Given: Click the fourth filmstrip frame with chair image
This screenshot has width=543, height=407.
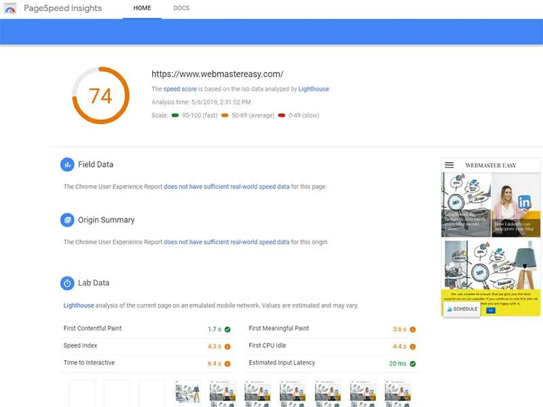Looking at the screenshot, I should point(187,393).
